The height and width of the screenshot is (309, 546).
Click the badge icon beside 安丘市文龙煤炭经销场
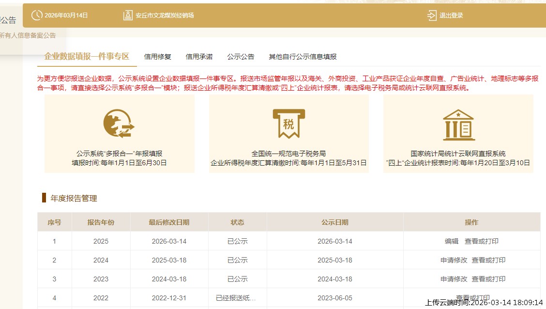128,15
